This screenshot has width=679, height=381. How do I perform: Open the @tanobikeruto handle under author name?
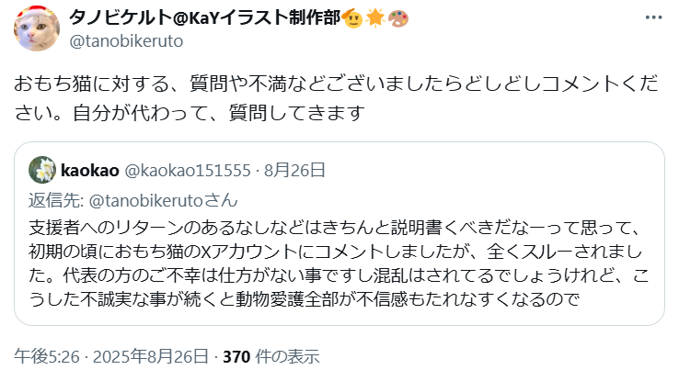(x=126, y=41)
